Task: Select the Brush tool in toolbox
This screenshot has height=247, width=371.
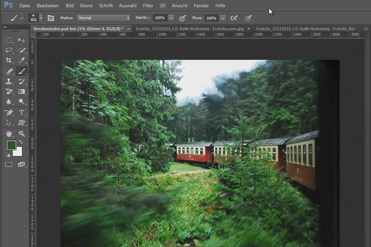Action: [21, 71]
